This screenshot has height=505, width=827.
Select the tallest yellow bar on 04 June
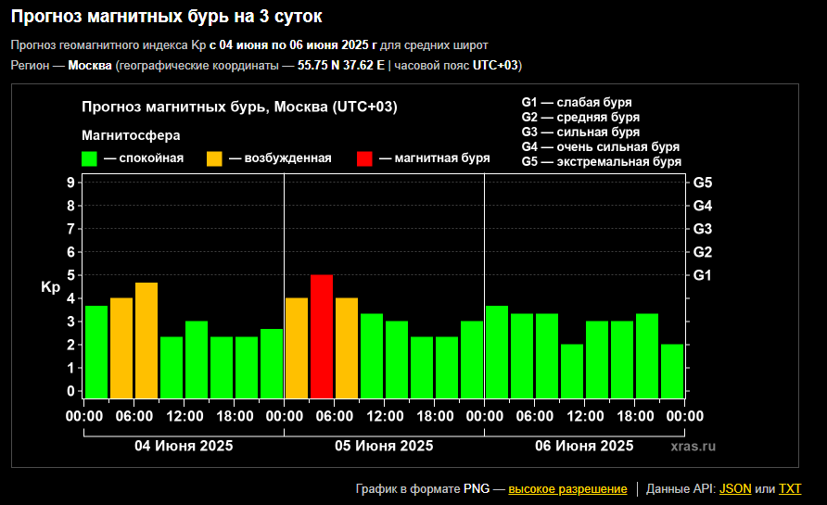point(146,340)
